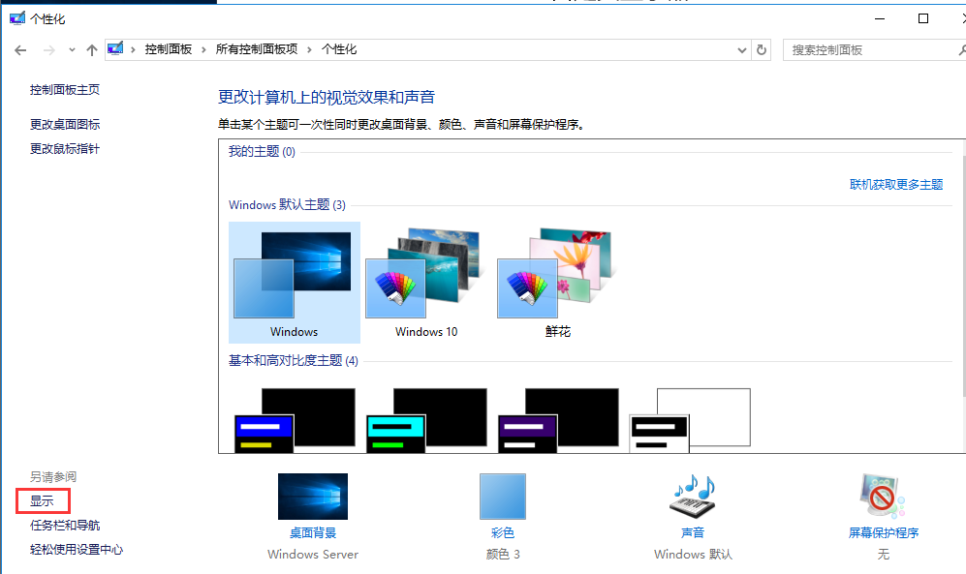This screenshot has height=574, width=966.
Task: Click the 搜索控制面板 search field
Action: pyautogui.click(x=875, y=49)
